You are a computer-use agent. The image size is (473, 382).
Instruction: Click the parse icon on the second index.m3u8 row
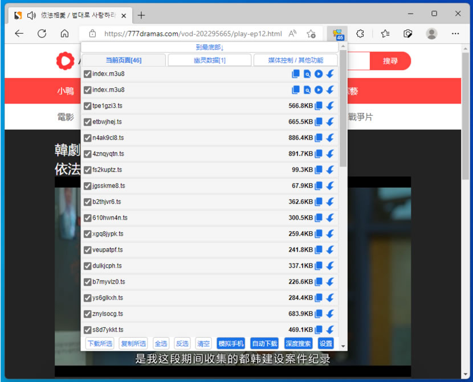click(307, 90)
